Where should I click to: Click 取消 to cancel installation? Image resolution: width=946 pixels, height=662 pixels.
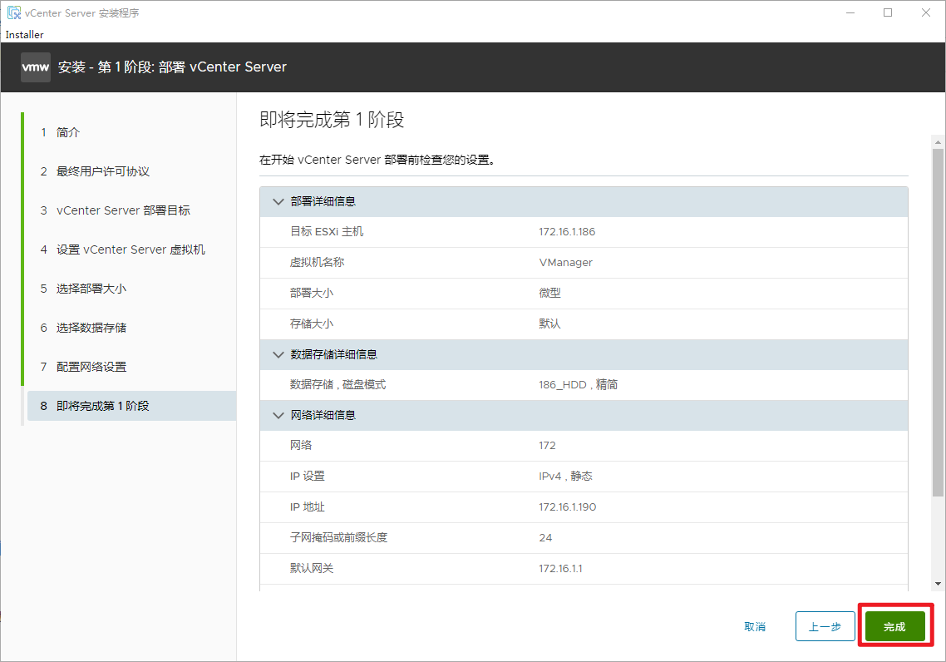pos(755,626)
